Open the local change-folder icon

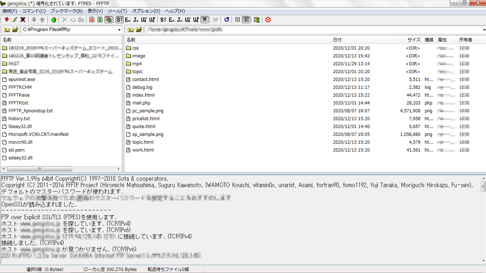(15, 30)
